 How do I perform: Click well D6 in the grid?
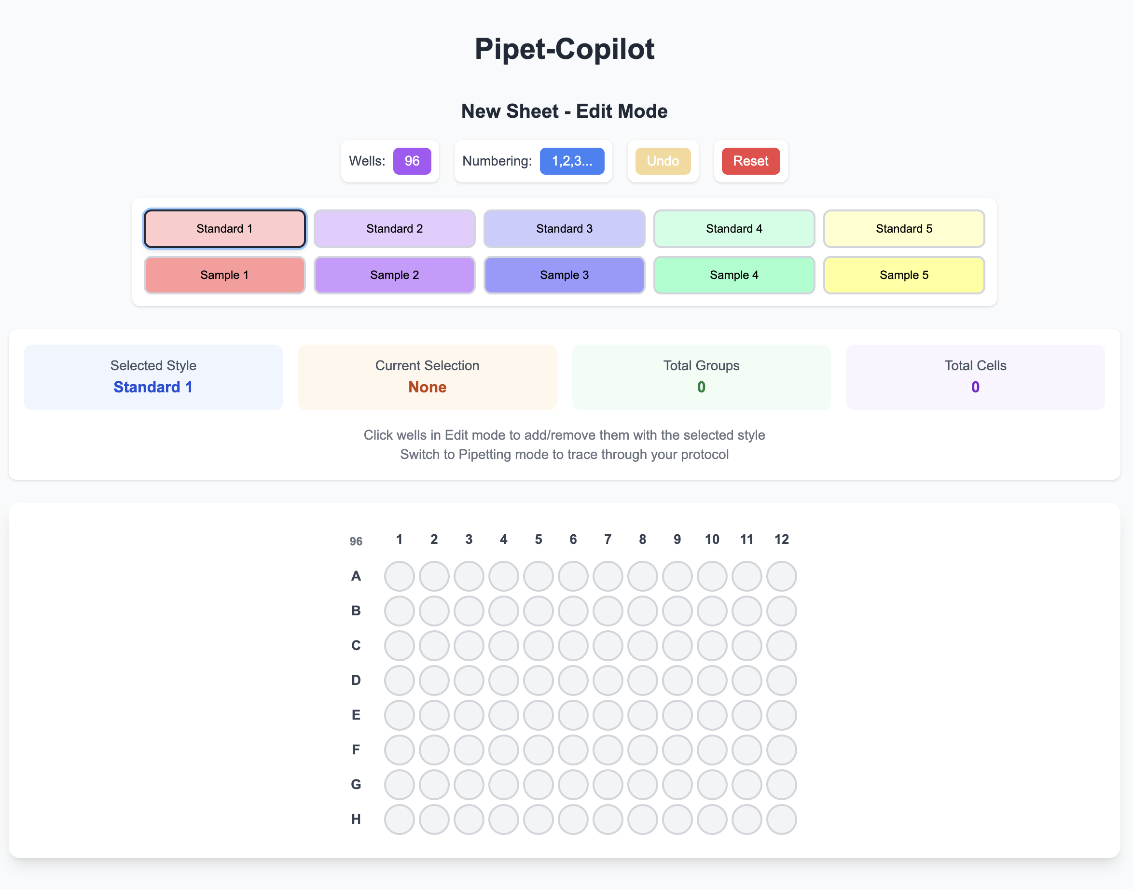tap(573, 681)
